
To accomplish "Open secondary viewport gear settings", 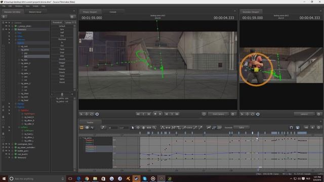I will tap(318, 114).
